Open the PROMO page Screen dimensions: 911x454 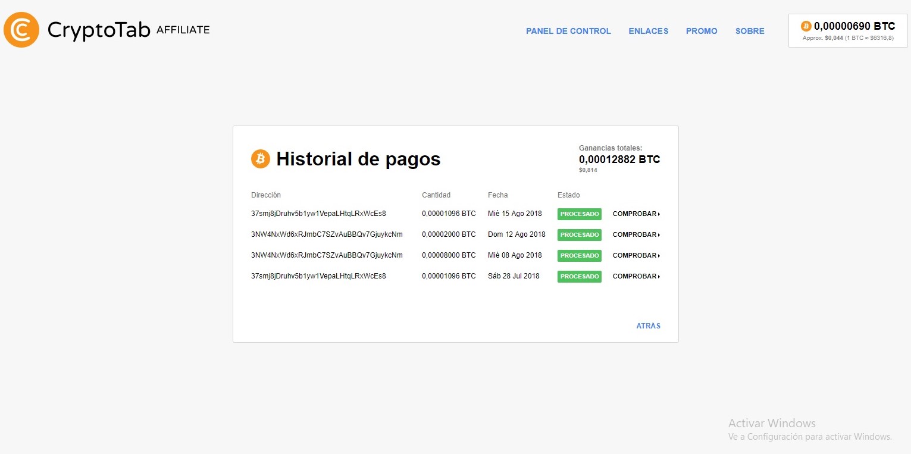click(x=702, y=31)
